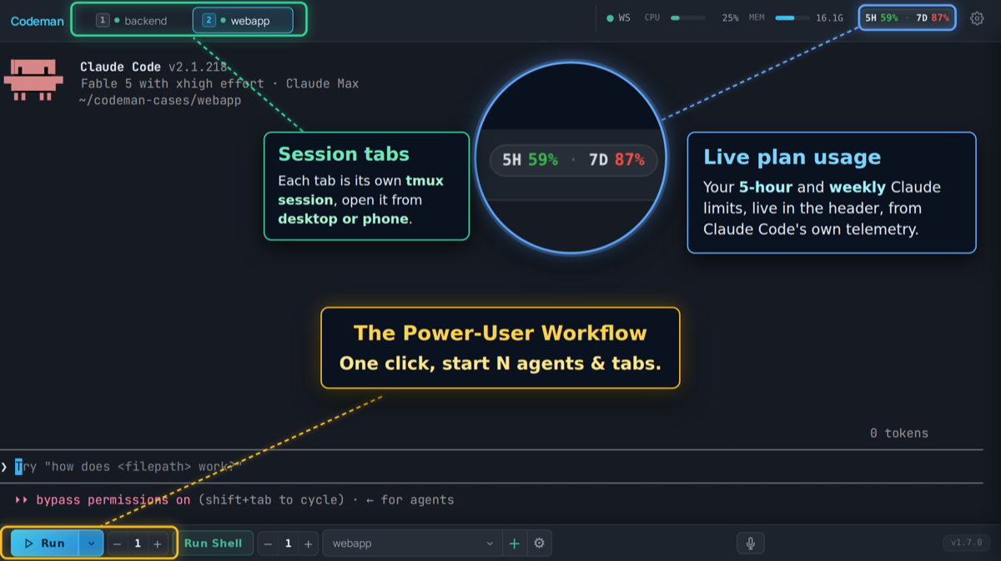Click the 16.1G memory value
Image resolution: width=1001 pixels, height=561 pixels.
click(x=829, y=18)
